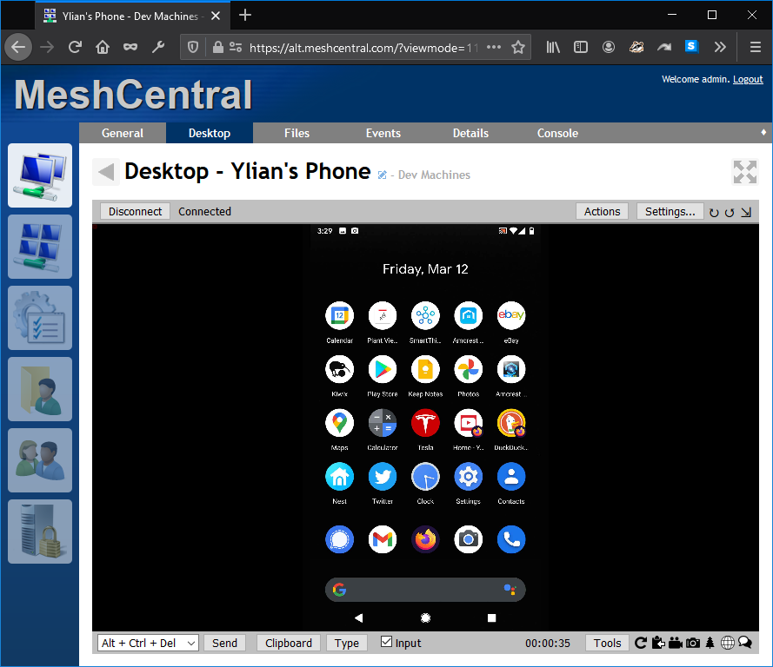Open chat bubbles icon in bottom toolbar
The image size is (773, 667).
tap(745, 643)
